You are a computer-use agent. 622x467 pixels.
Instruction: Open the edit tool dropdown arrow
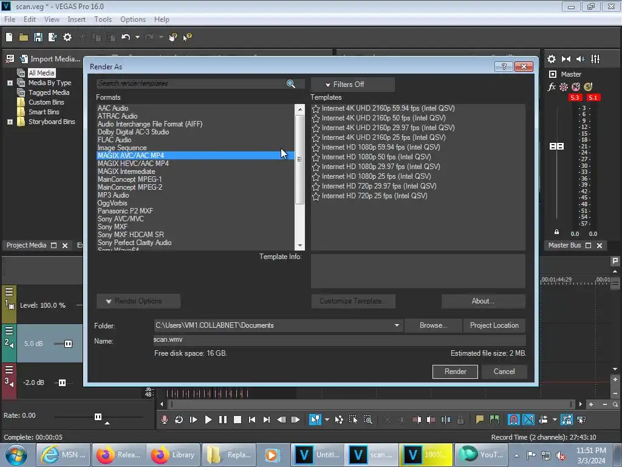[327, 420]
